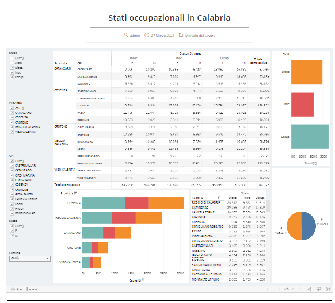
Task: Uncheck CASTROVILLARI in the CPI filter
Action: point(12,166)
